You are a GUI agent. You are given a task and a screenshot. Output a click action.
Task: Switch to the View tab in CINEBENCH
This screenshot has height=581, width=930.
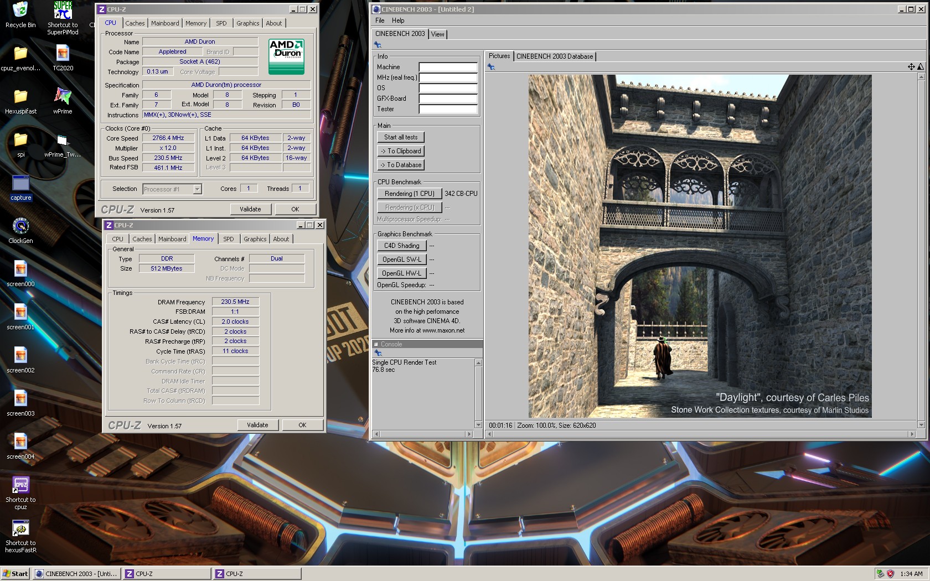(x=438, y=34)
